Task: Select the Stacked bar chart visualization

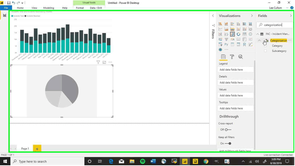Action: [x=220, y=24]
